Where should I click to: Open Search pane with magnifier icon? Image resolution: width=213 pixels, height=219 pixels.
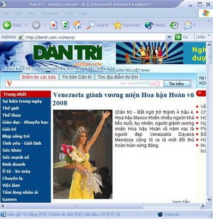[90, 25]
